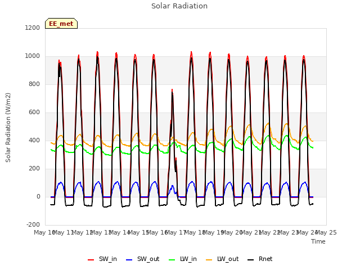Click the Time x-axis title

pos(318,241)
